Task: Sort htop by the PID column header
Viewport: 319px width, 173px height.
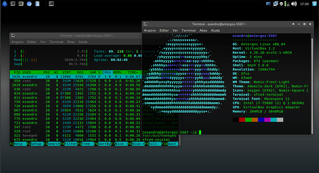Action: pos(17,72)
